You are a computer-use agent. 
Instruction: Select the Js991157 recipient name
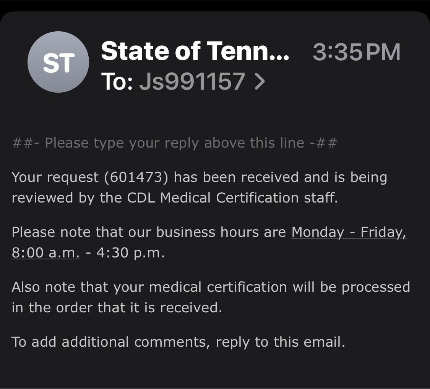[x=192, y=81]
